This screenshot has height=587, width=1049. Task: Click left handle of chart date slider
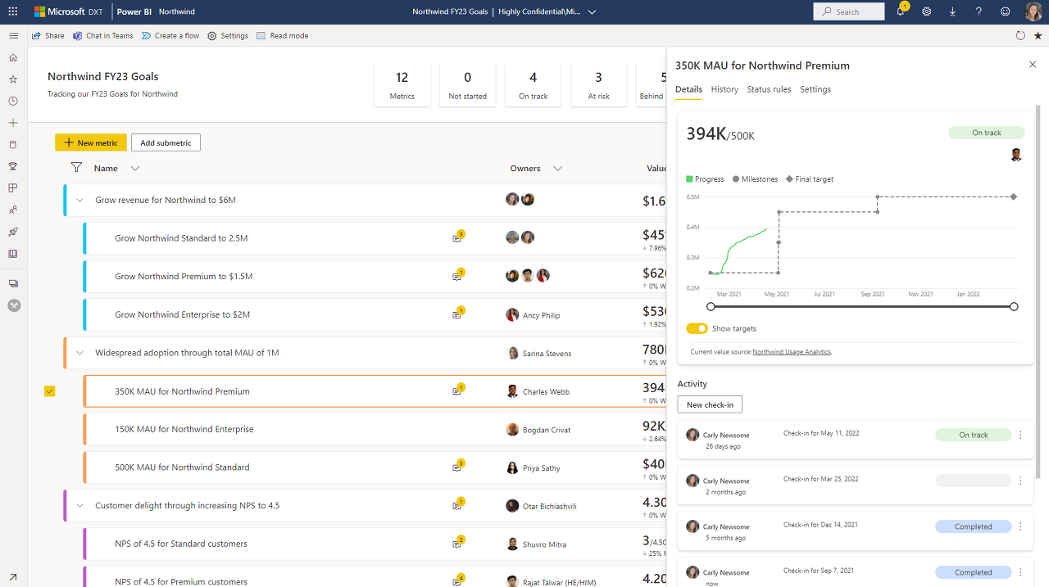pos(711,306)
